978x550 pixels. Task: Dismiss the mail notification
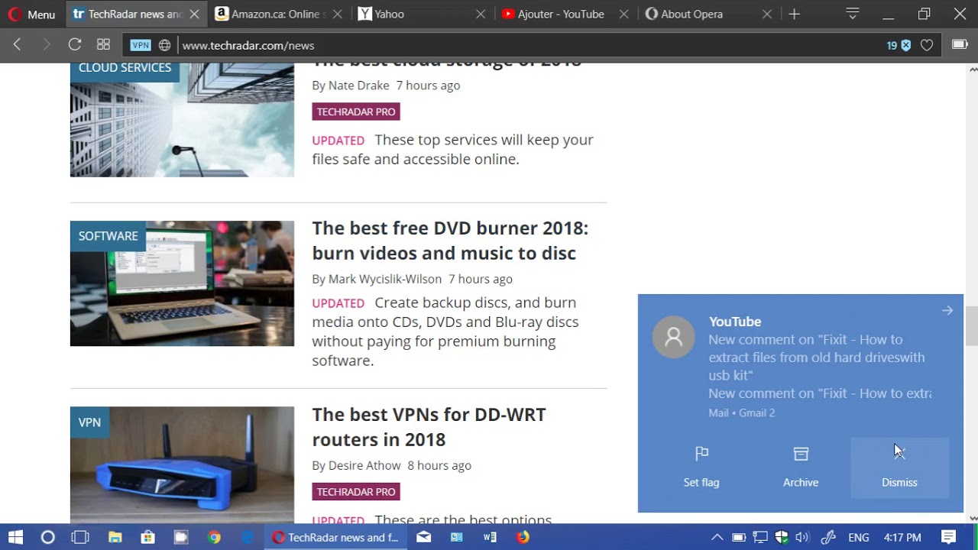(899, 467)
